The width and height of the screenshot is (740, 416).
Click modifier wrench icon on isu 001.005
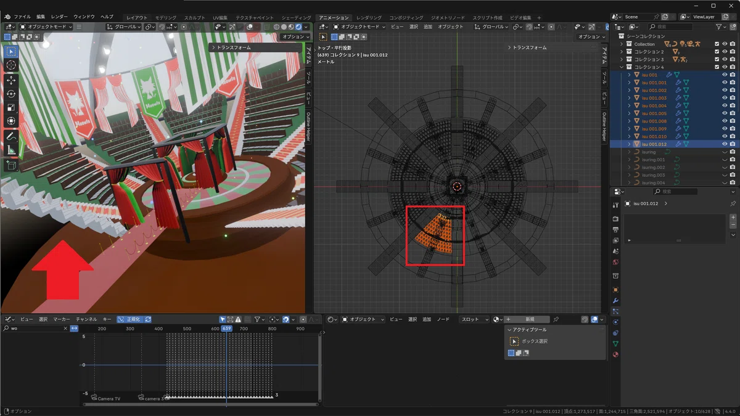click(677, 113)
